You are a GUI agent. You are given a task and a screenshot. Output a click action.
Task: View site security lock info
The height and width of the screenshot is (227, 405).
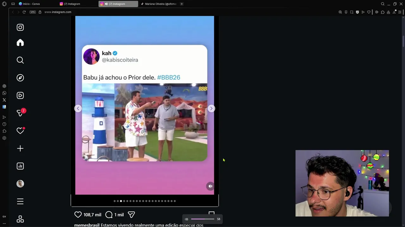[x=40, y=12]
